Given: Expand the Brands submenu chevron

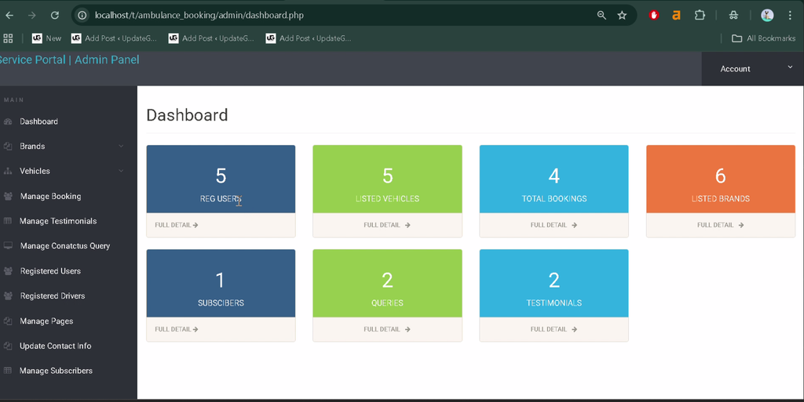Looking at the screenshot, I should point(121,147).
